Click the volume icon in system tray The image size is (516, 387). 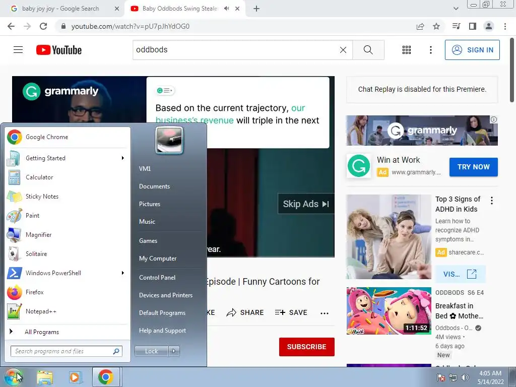pos(465,377)
